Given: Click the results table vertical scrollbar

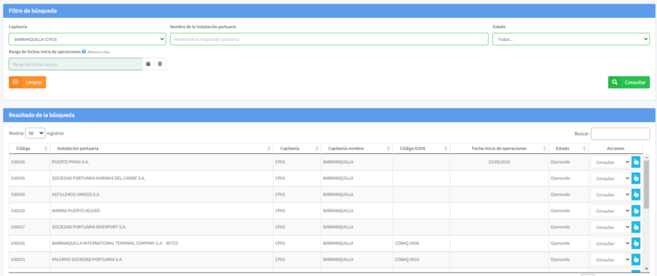Looking at the screenshot, I should pyautogui.click(x=647, y=184).
